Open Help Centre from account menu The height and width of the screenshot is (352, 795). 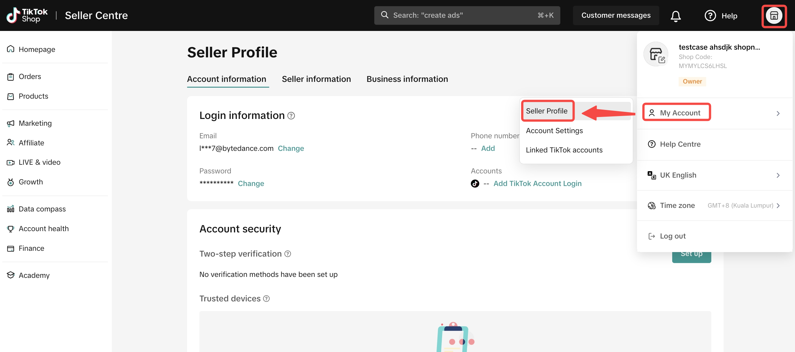click(715, 144)
